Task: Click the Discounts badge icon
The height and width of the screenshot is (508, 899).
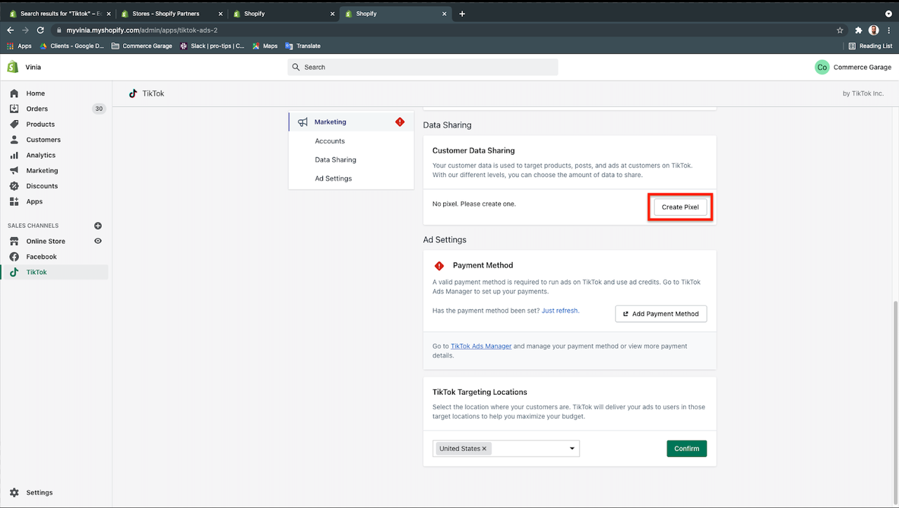Action: (x=14, y=186)
